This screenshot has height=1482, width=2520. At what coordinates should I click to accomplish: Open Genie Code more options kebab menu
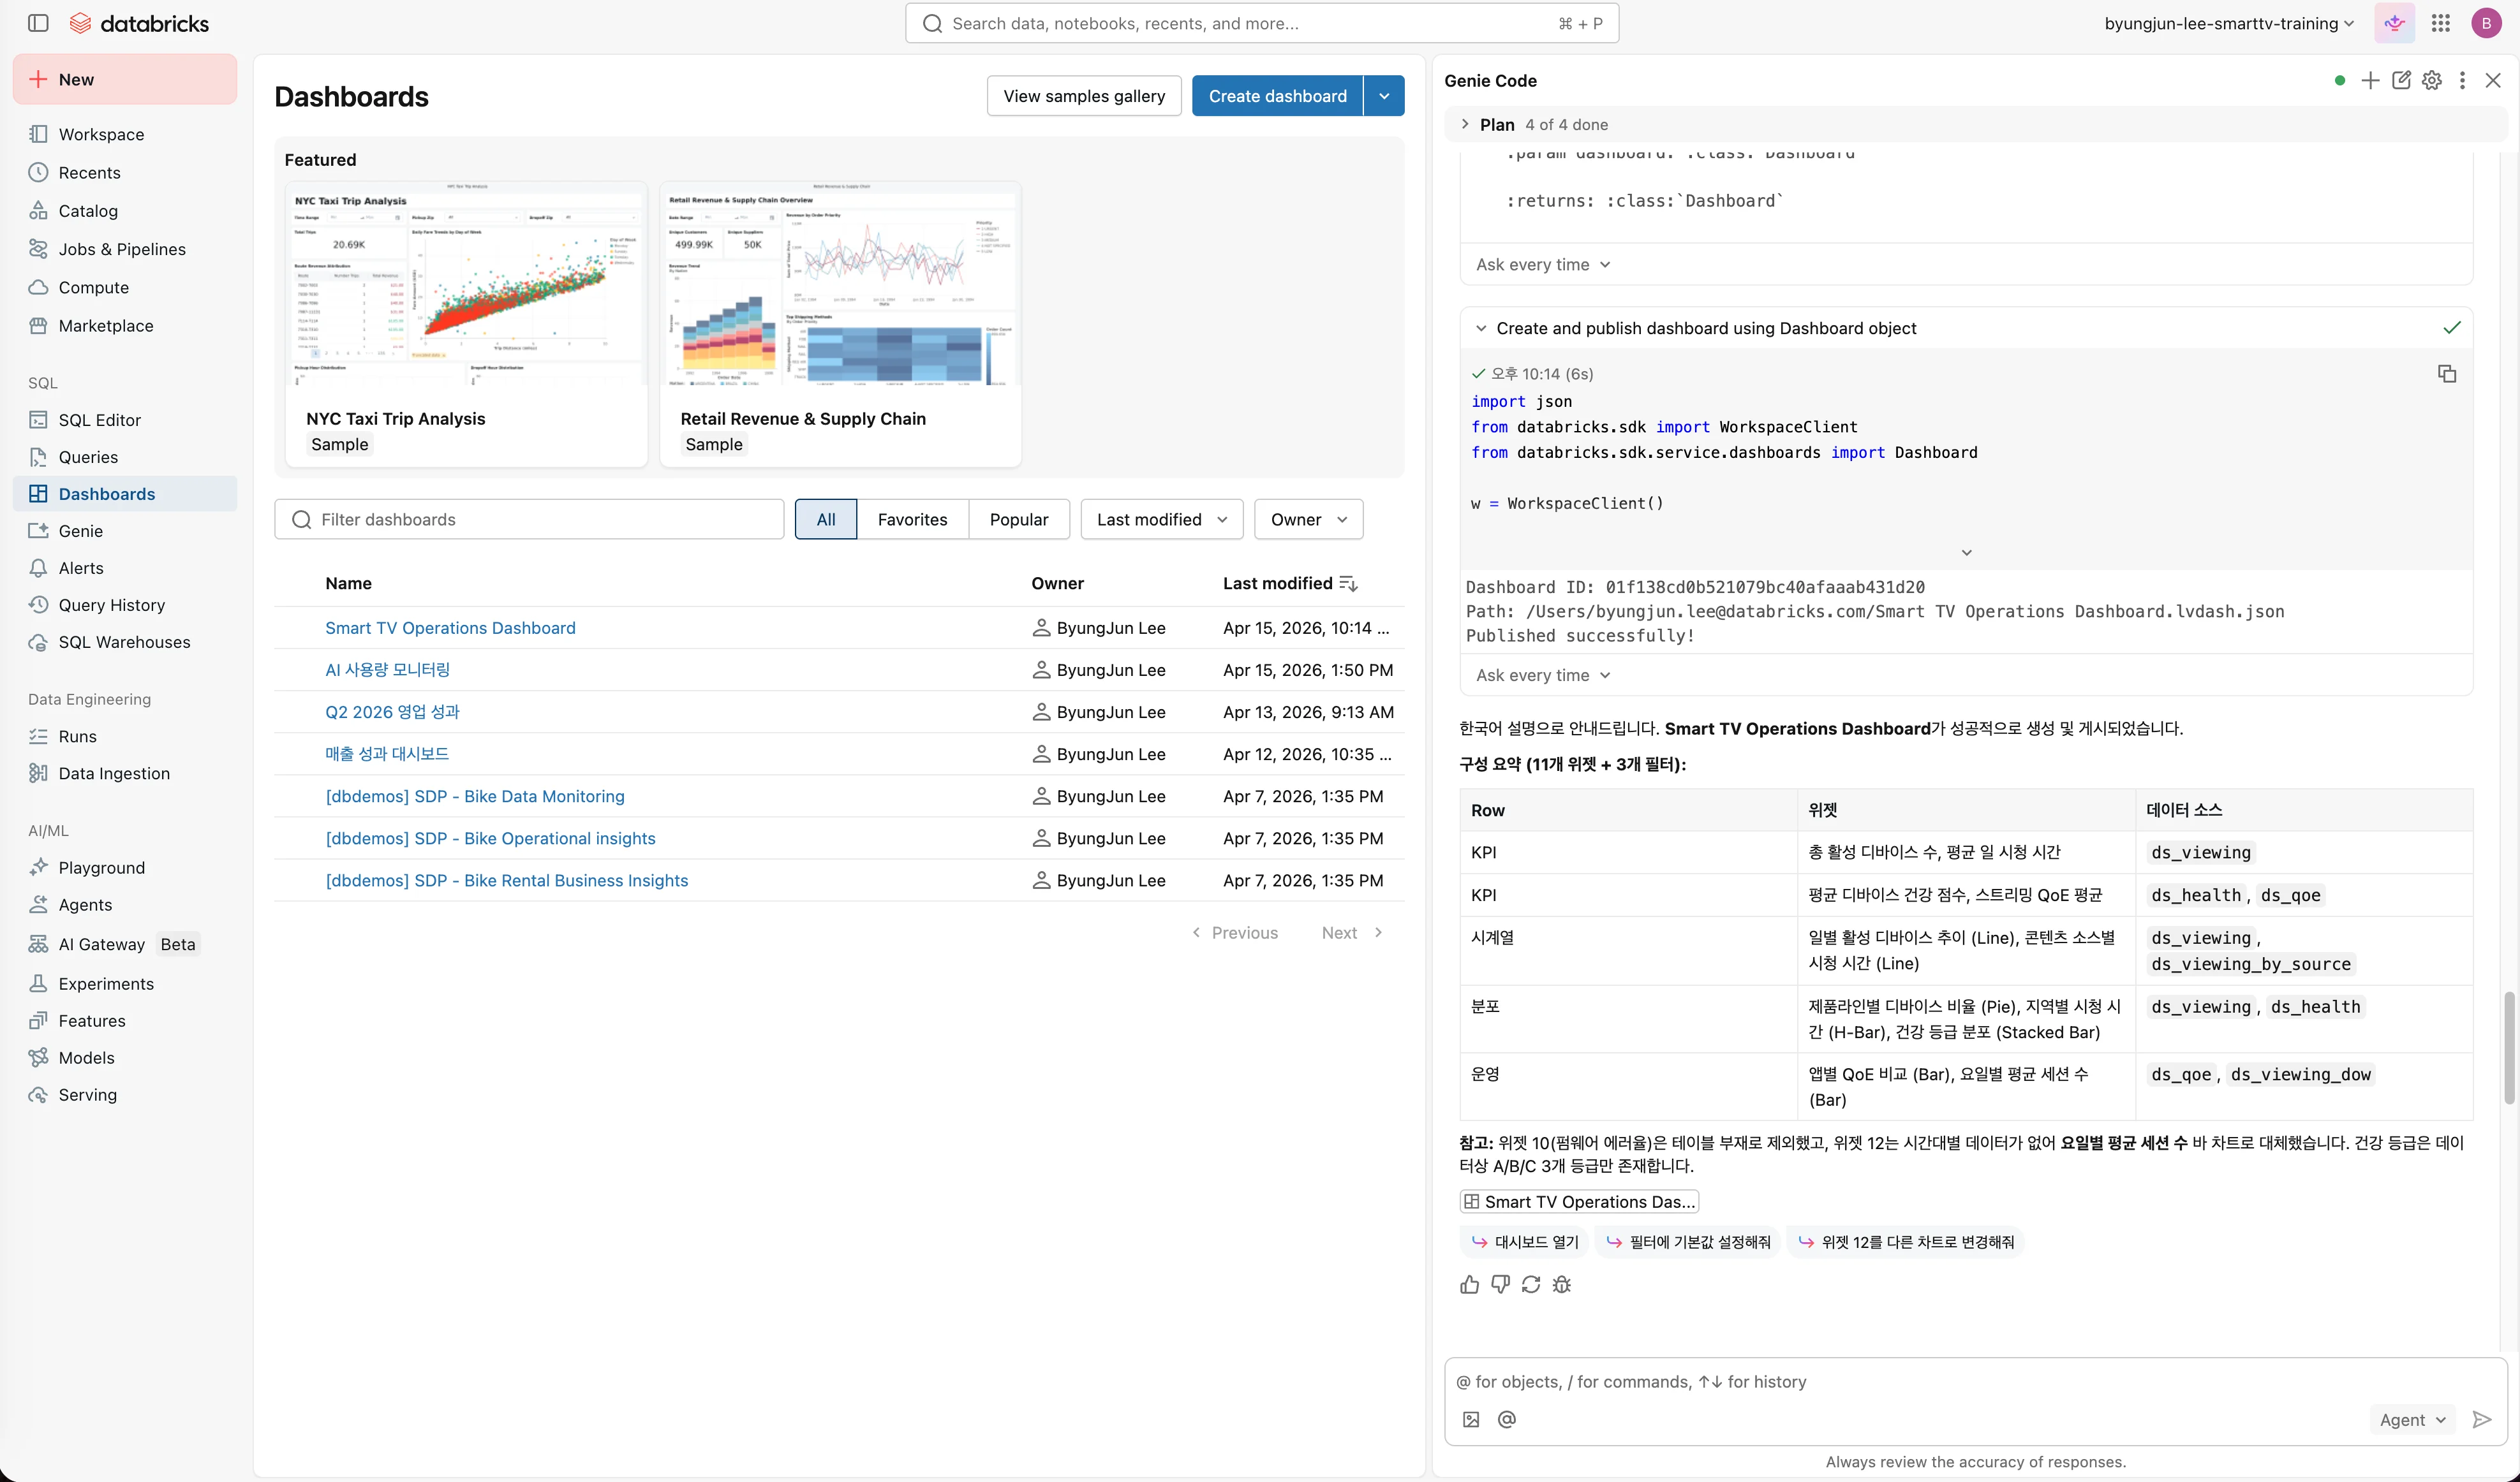click(x=2462, y=81)
